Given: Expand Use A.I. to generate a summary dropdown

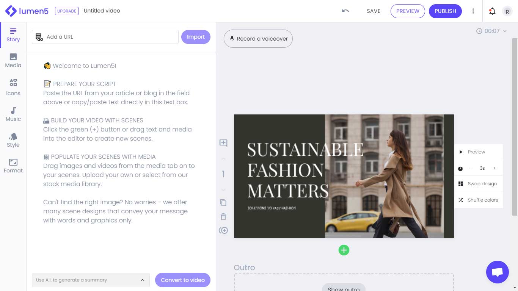Looking at the screenshot, I should tap(91, 280).
